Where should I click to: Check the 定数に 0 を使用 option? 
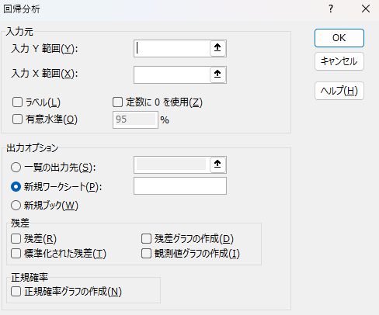[117, 102]
